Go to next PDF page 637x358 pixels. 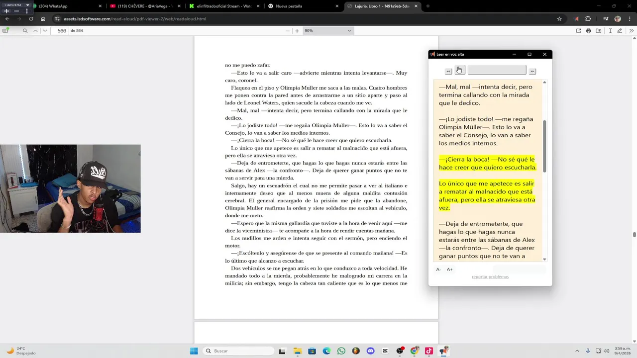(x=45, y=30)
